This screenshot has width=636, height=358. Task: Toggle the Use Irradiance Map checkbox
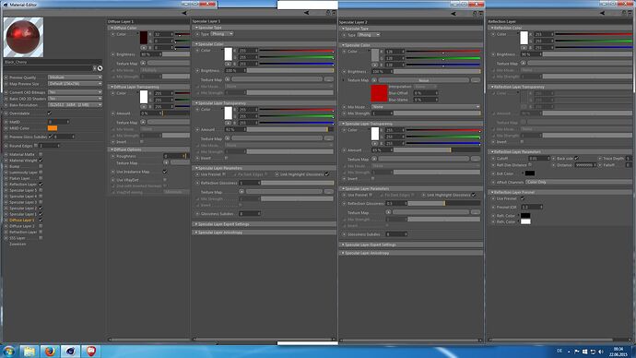point(165,172)
